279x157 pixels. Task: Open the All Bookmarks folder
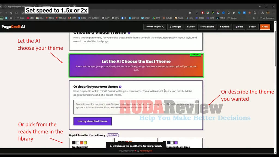tap(267, 18)
